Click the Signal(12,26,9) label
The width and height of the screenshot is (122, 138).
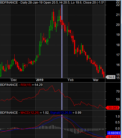pos(61,113)
